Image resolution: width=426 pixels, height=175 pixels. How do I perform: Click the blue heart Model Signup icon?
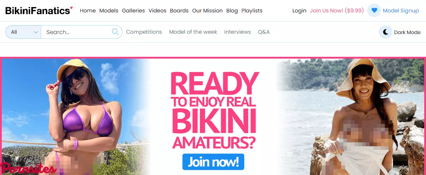[374, 11]
